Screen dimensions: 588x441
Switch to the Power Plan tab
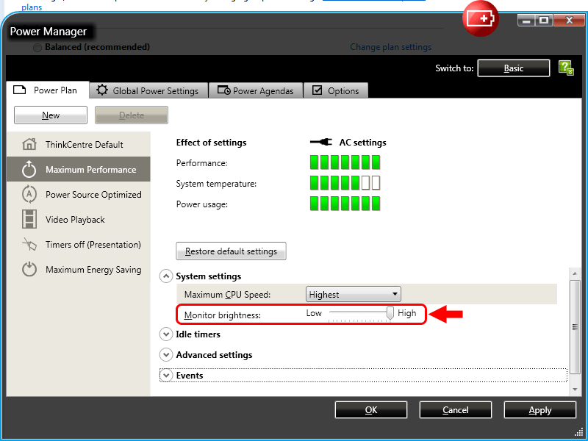[x=48, y=90]
